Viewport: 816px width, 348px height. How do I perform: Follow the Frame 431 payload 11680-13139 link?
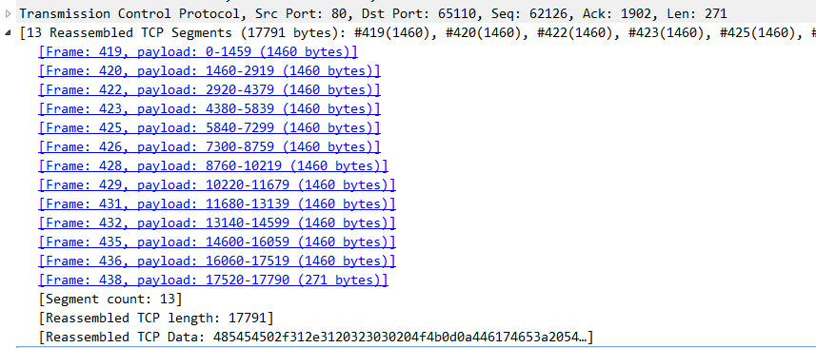tap(217, 203)
